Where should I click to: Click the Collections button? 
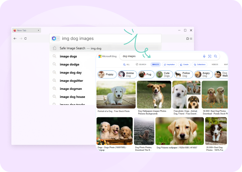pyautogui.click(x=200, y=64)
